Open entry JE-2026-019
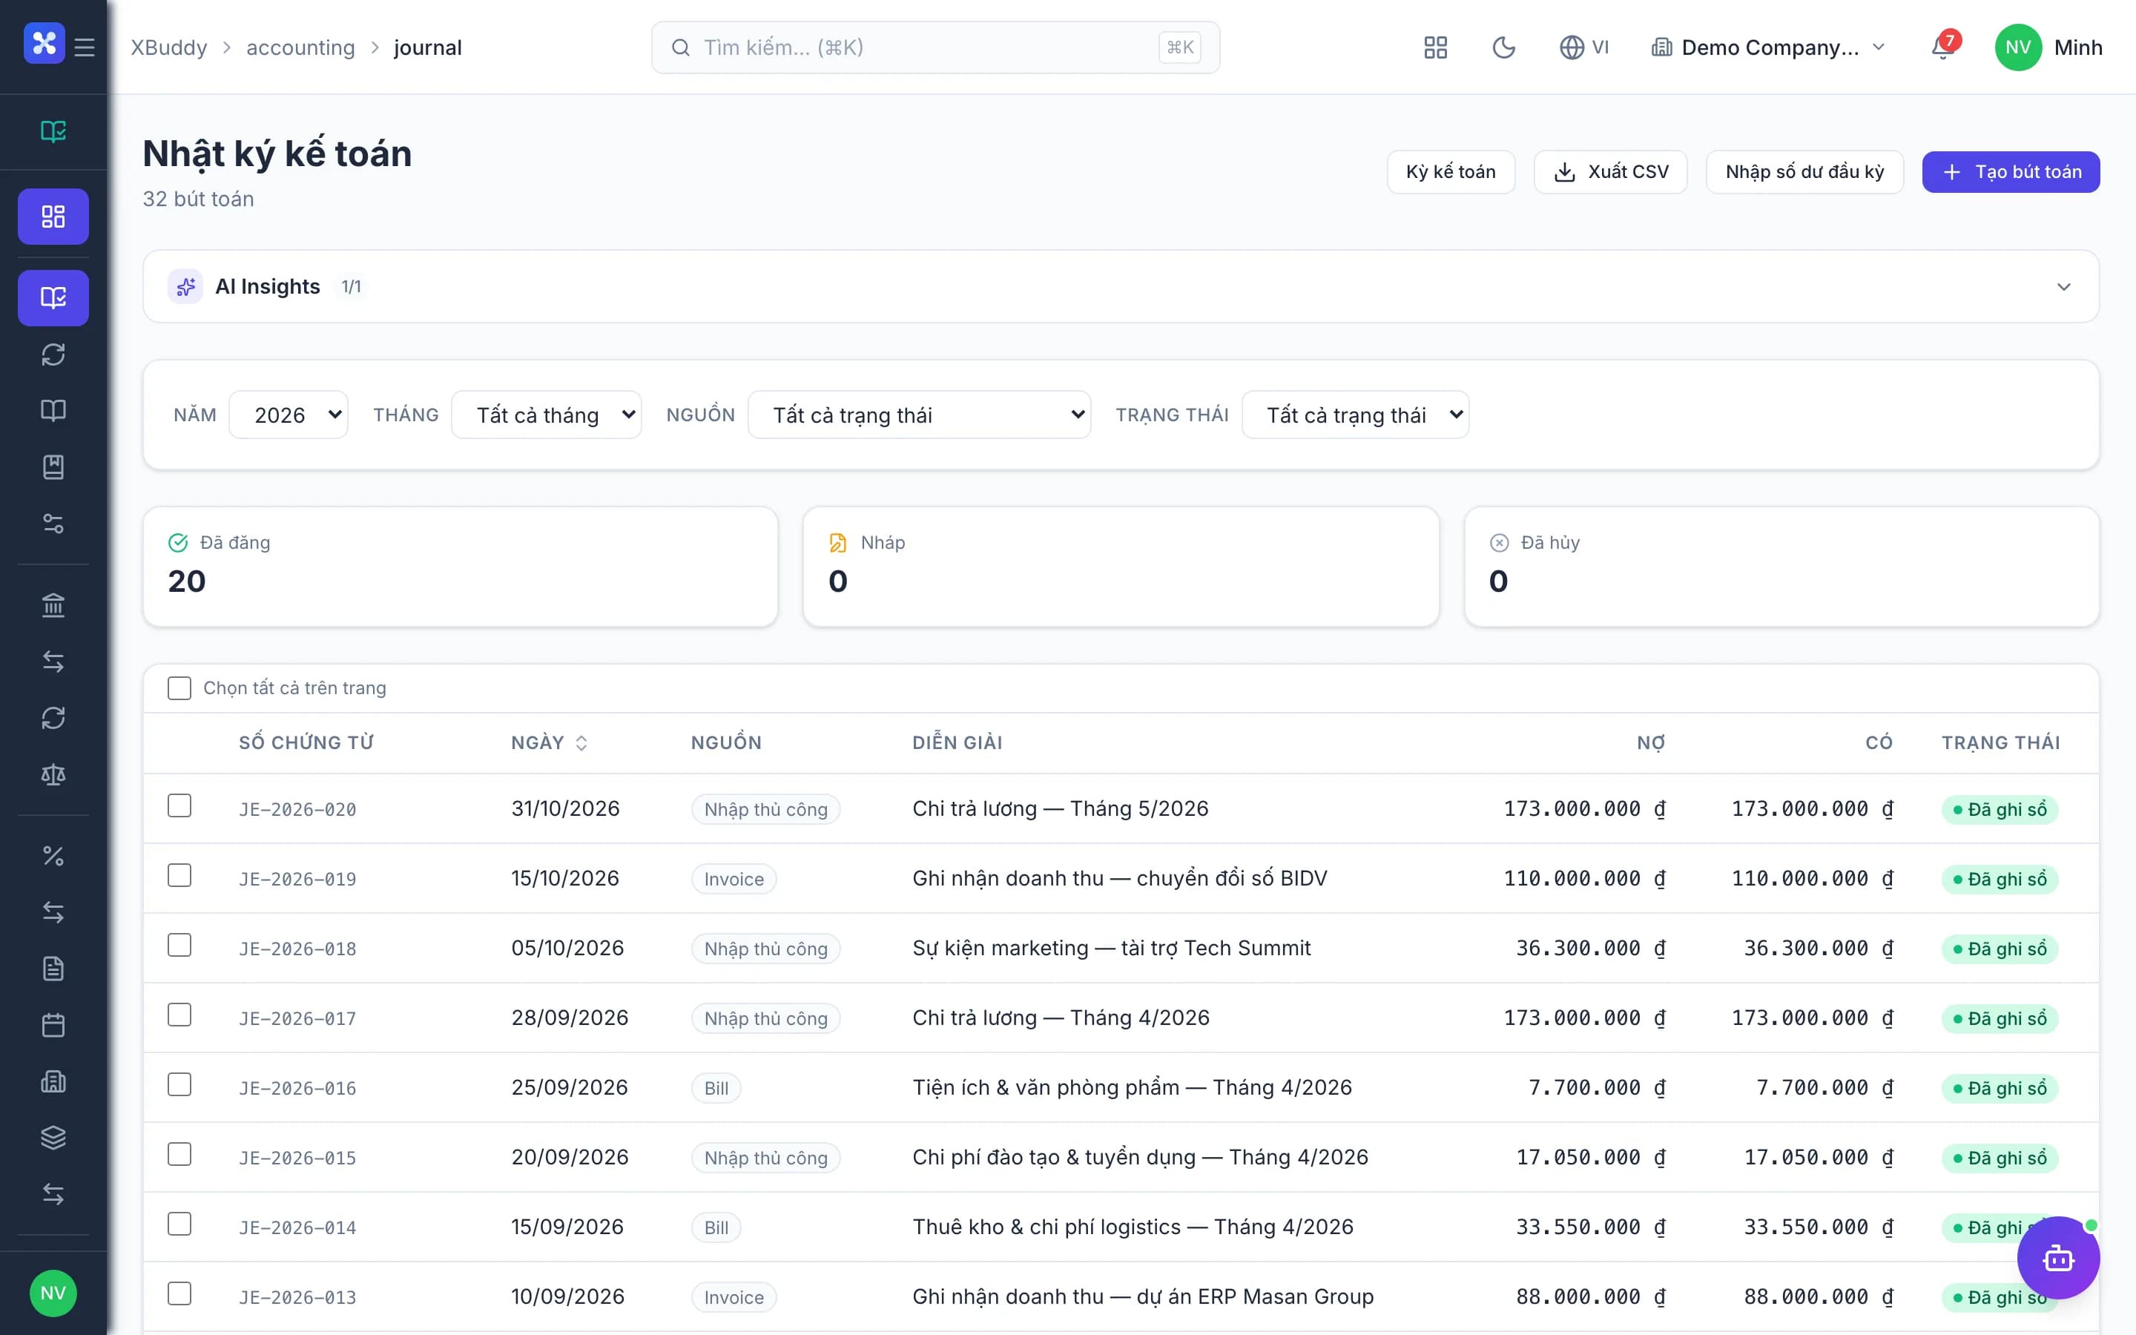This screenshot has height=1335, width=2136. coord(297,880)
